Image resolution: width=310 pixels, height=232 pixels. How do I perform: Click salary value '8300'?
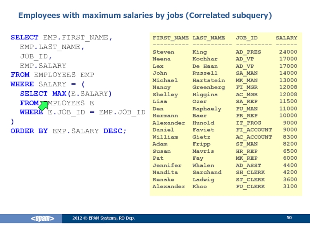[x=290, y=137]
